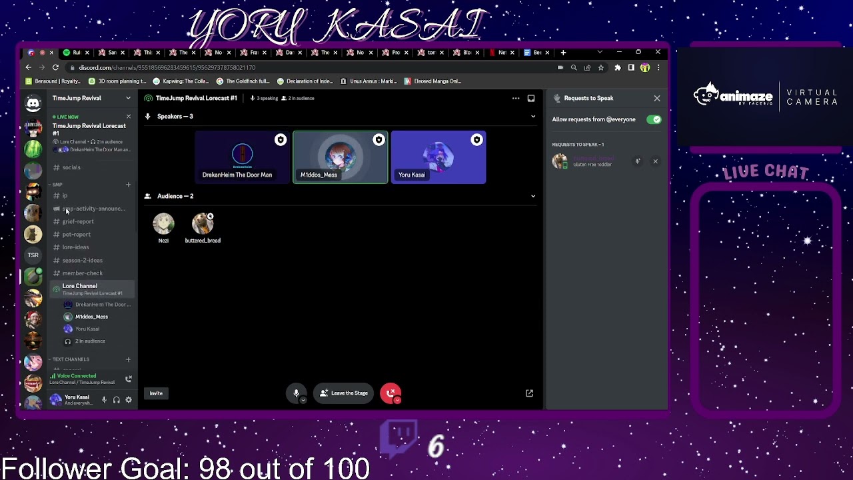
Task: Open the smp-activity-announcements channel
Action: (x=92, y=209)
